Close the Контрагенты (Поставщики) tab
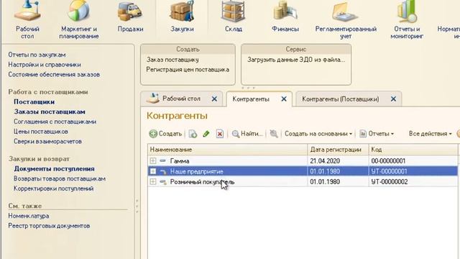The height and width of the screenshot is (259, 460). [x=393, y=99]
